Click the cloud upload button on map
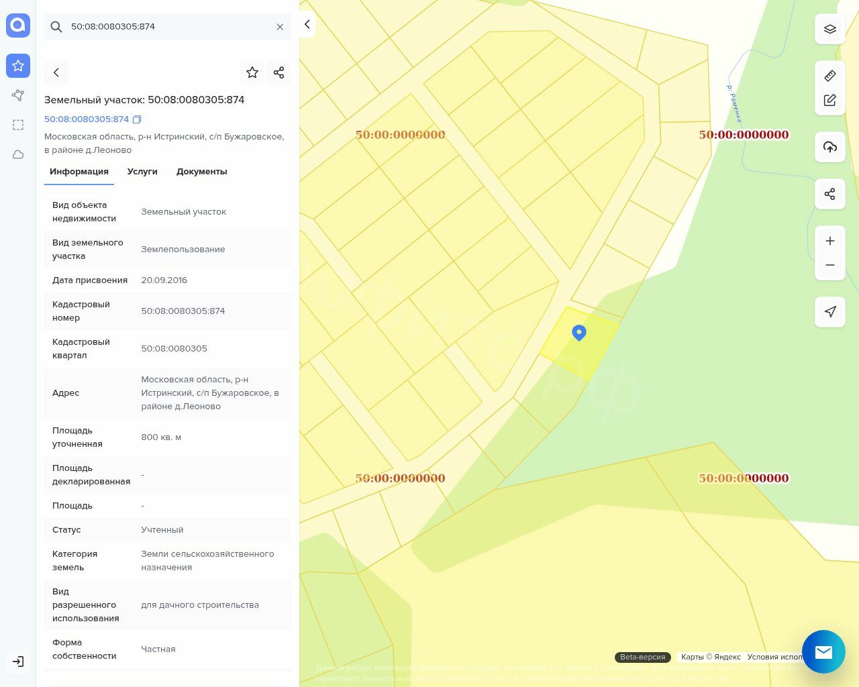This screenshot has height=687, width=859. coord(830,147)
